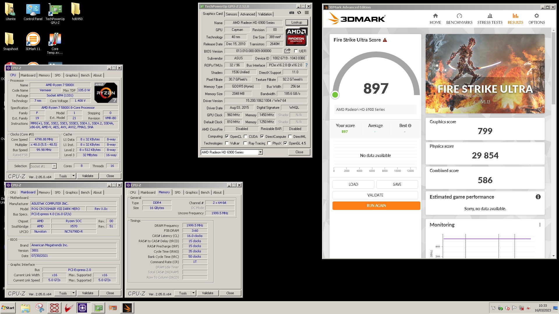Image resolution: width=559 pixels, height=314 pixels.
Task: Toggle the UEFI checkbox in GPU-Z
Action: 296,51
